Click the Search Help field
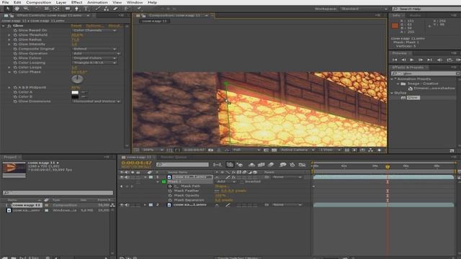Viewport: 461px width, 259px height. point(426,9)
